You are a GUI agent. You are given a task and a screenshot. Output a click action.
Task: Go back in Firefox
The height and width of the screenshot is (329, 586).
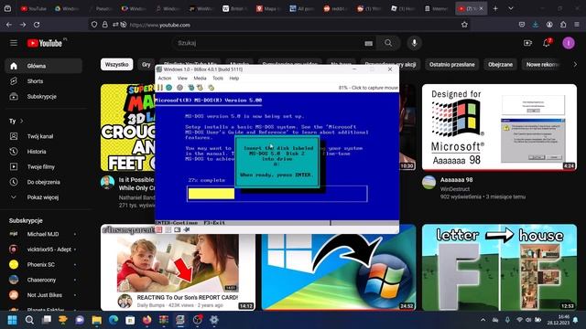(9, 25)
